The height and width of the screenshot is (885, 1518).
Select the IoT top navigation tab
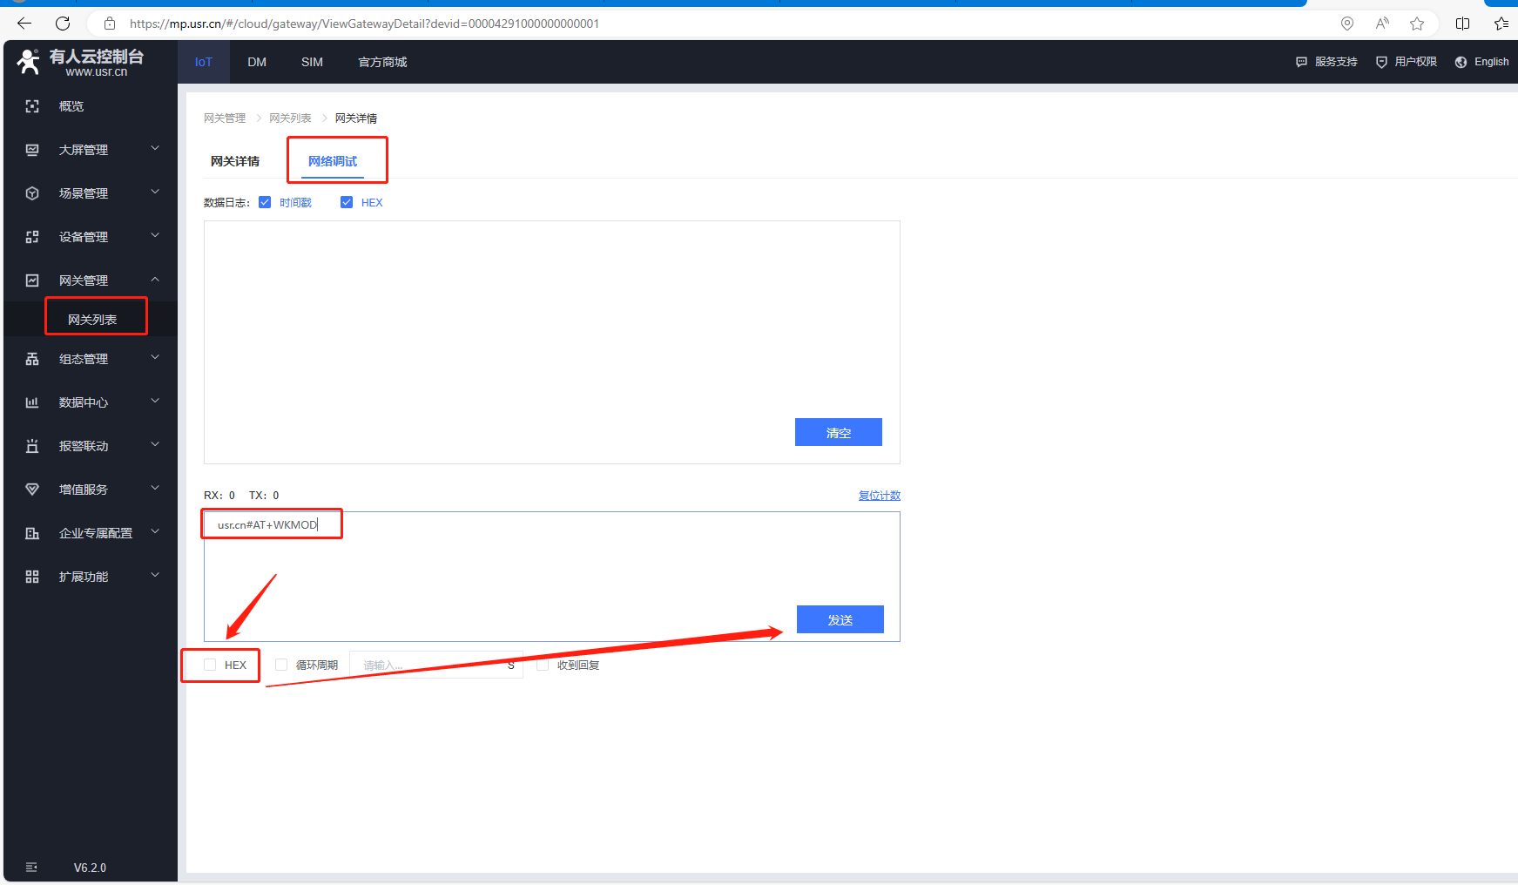coord(204,62)
